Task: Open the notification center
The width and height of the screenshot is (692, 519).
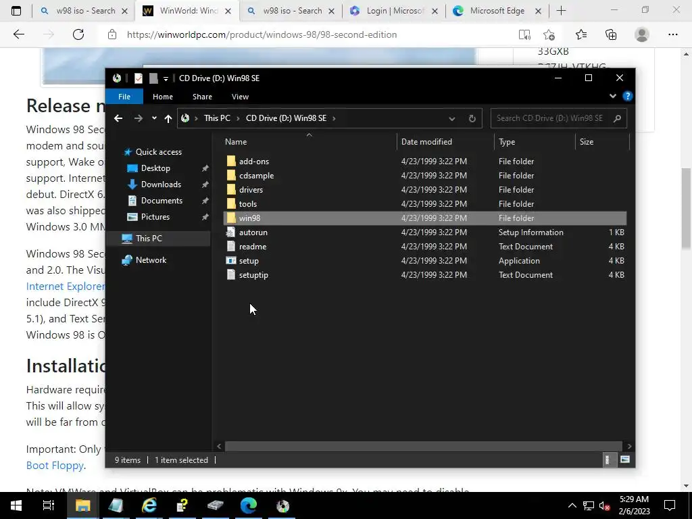Action: [670, 505]
